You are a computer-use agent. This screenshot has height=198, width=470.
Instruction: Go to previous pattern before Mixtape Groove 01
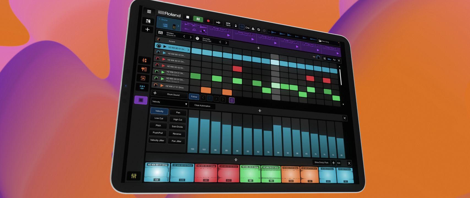184,36
